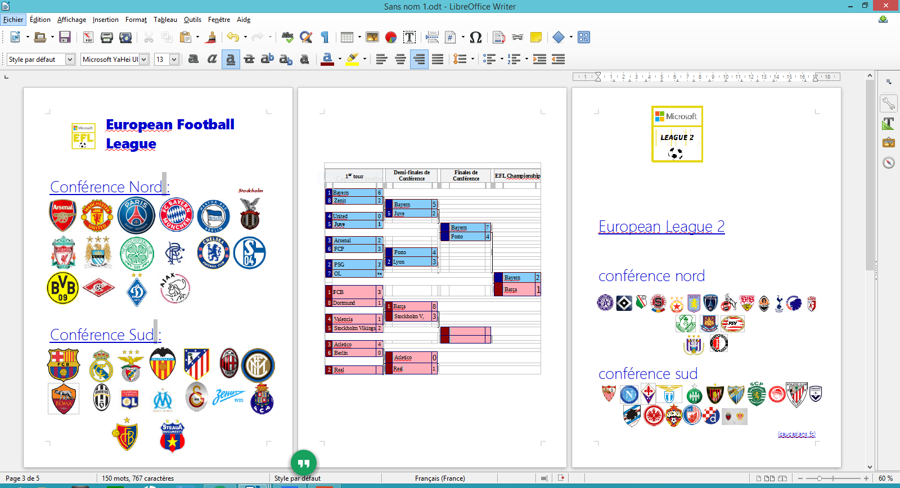Image resolution: width=900 pixels, height=488 pixels.
Task: Toggle underline formatting
Action: point(231,59)
